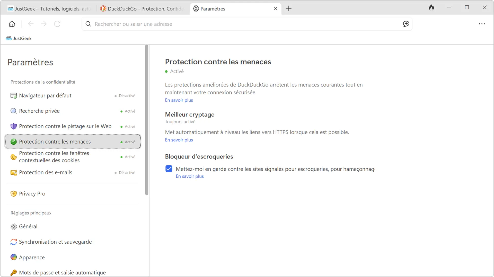Click Protections de la confidentialité section label
Viewport: 494px width, 277px height.
click(43, 82)
